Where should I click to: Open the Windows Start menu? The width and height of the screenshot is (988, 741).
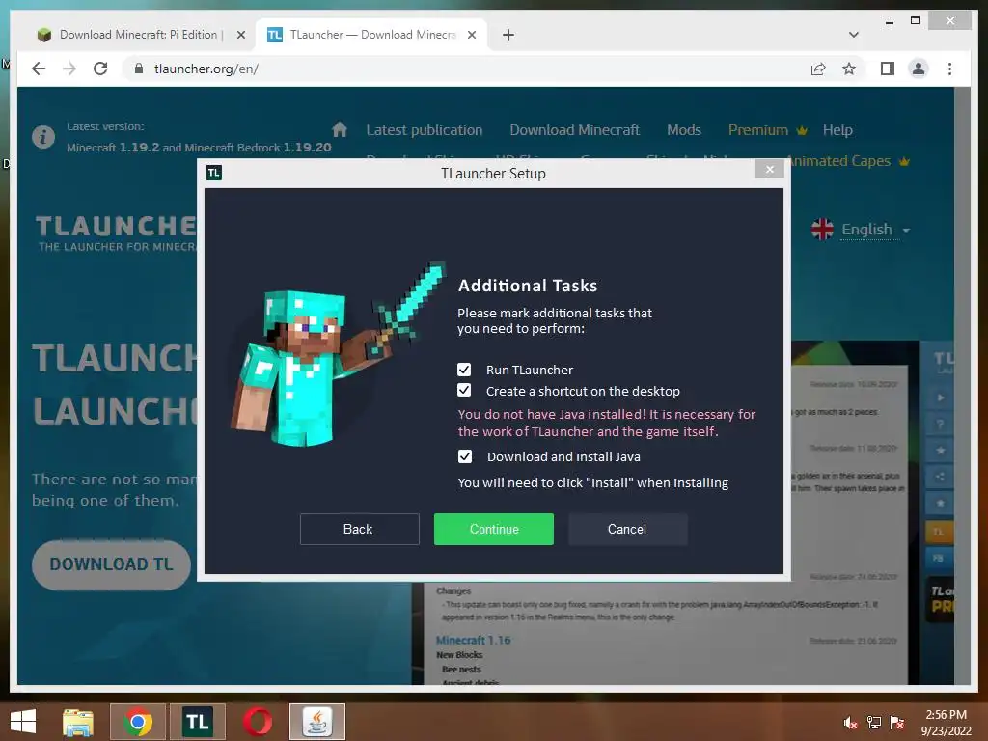pos(23,722)
